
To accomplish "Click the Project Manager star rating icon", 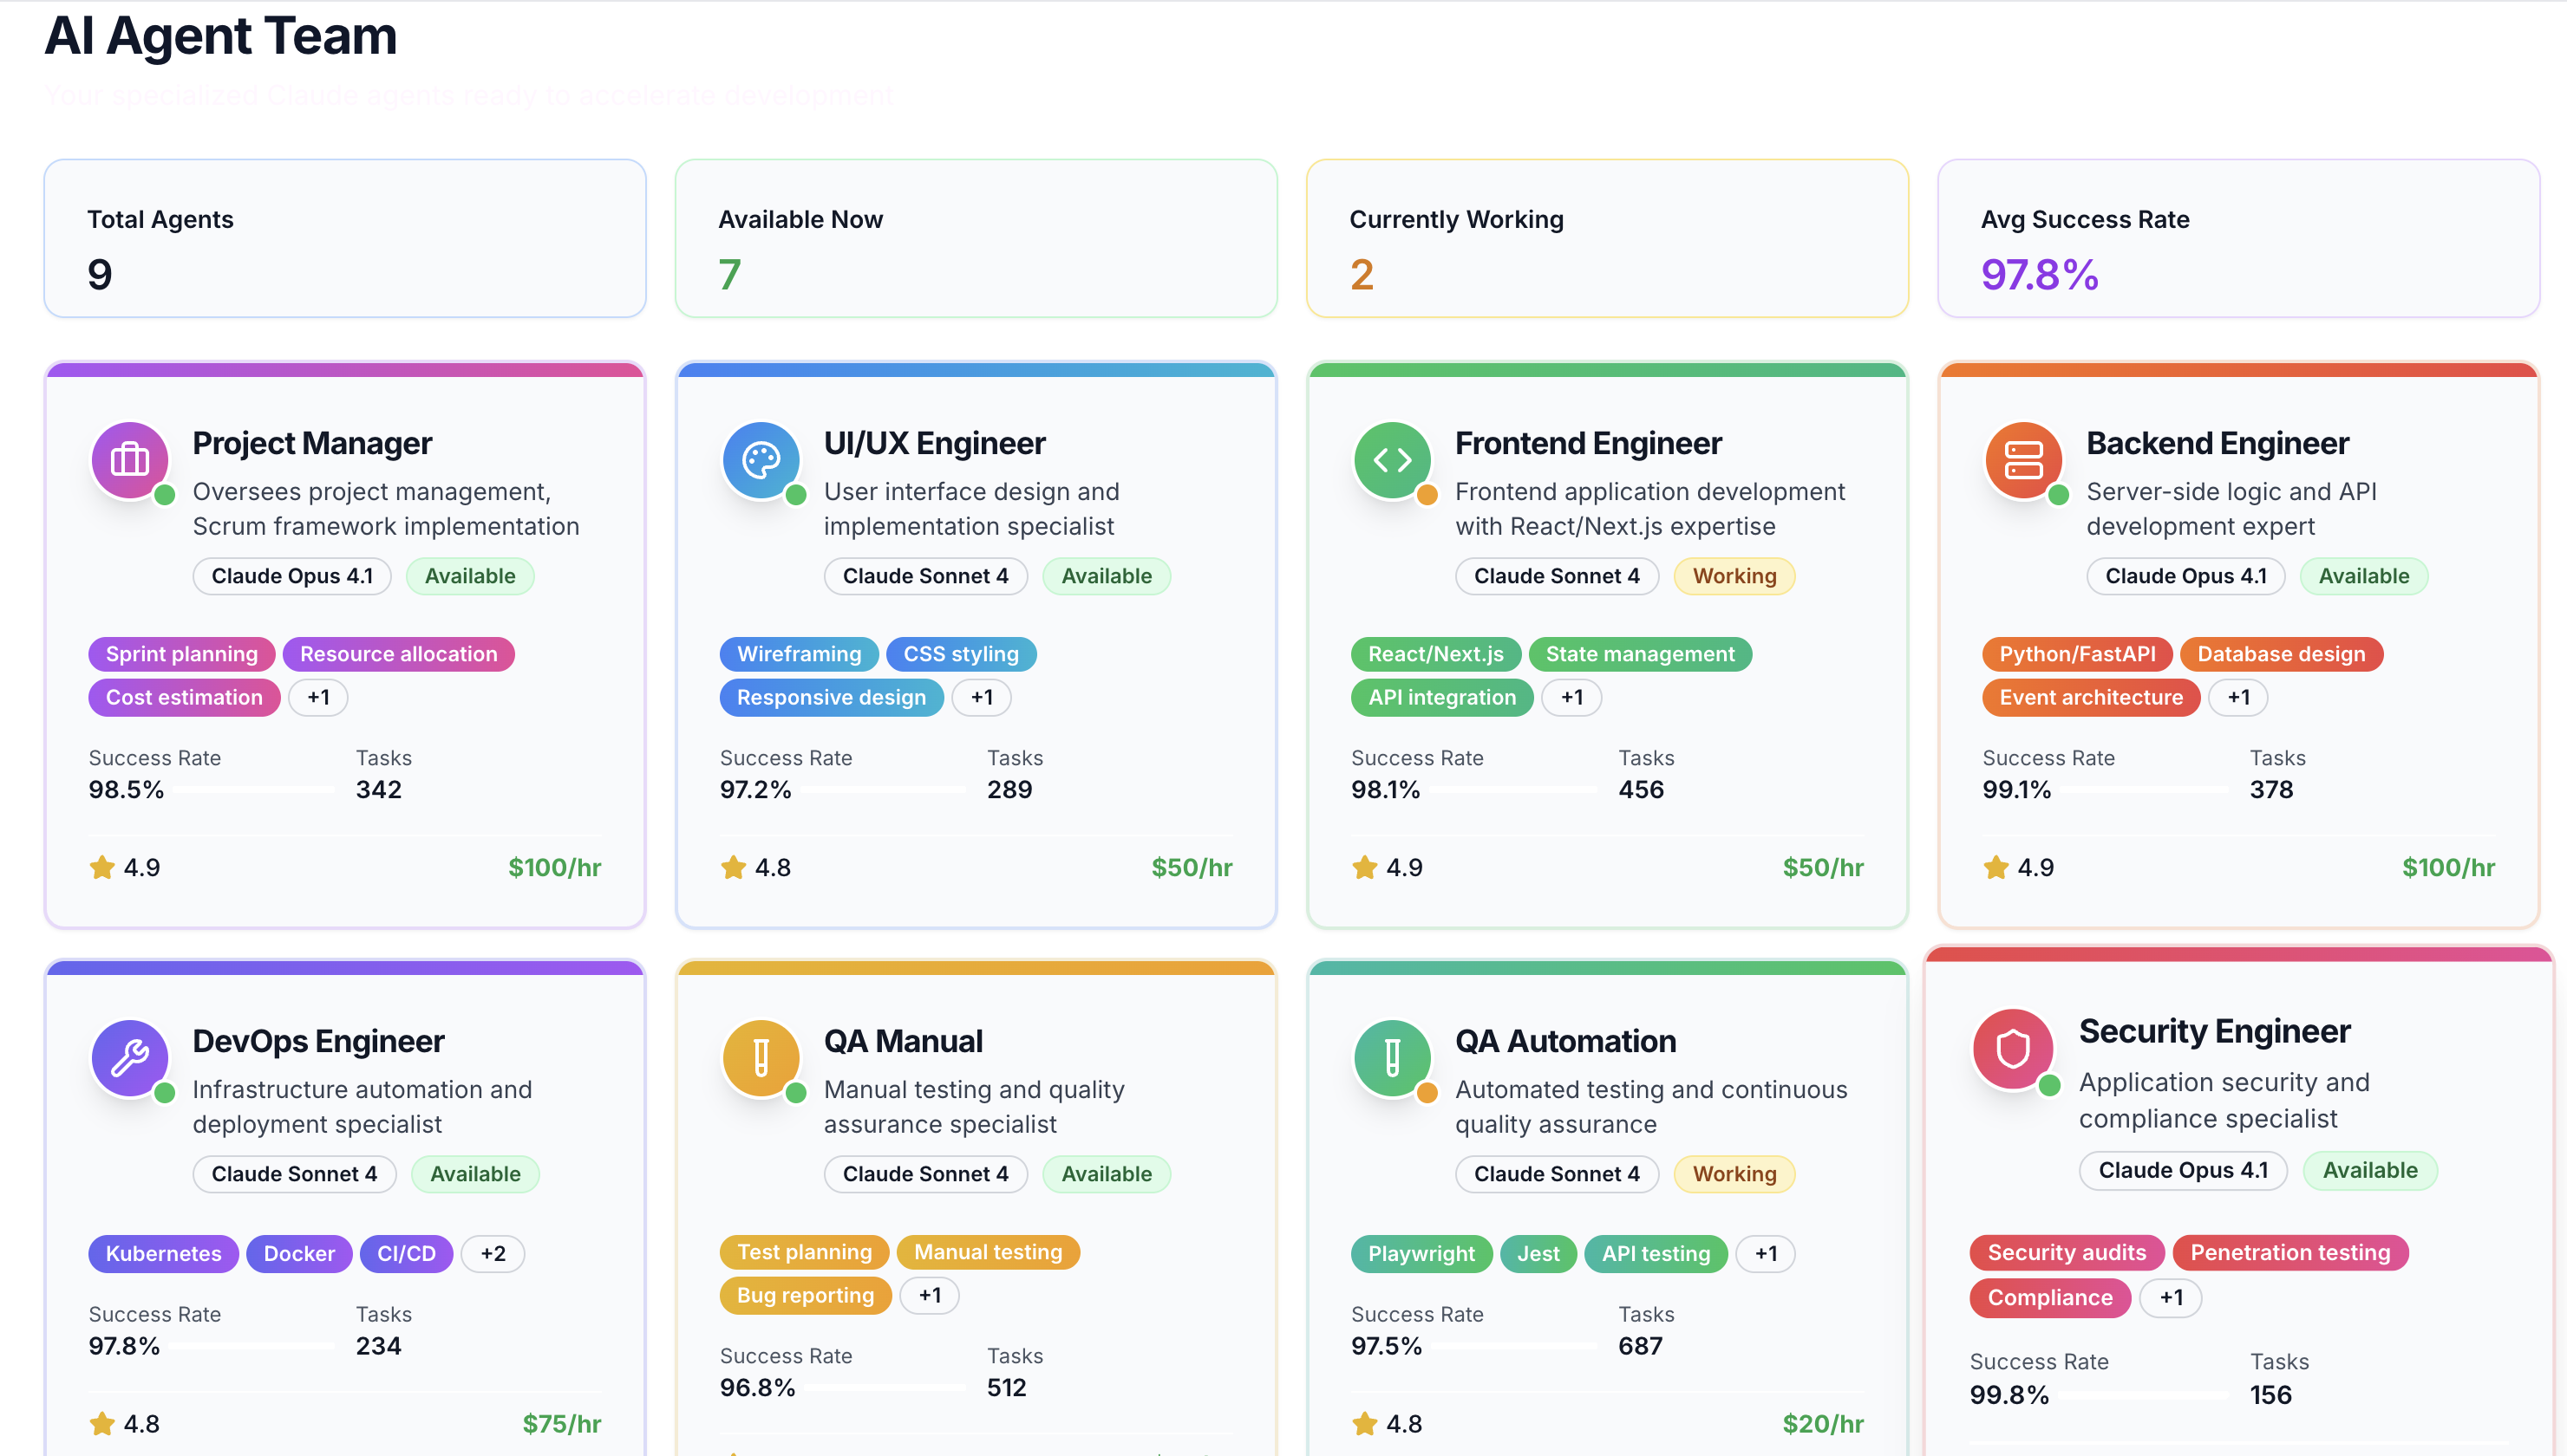I will [102, 867].
